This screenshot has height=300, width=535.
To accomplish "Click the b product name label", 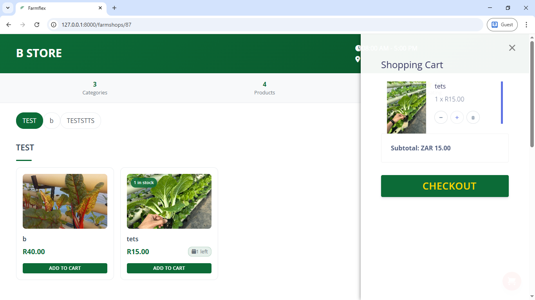I will tap(25, 239).
